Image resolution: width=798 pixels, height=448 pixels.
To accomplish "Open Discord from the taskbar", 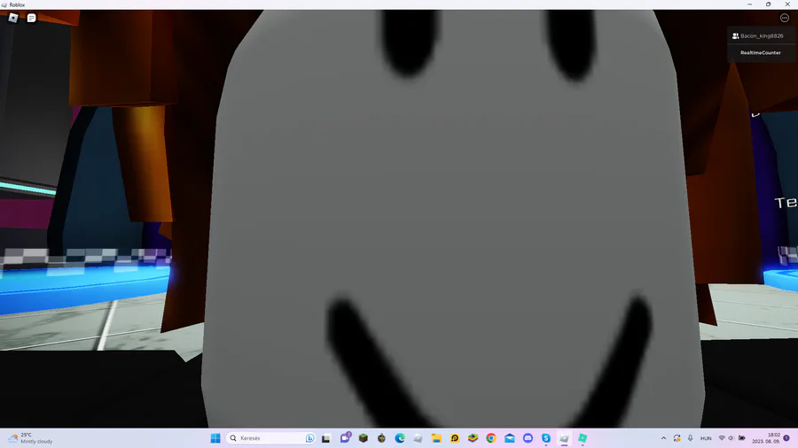I will [528, 438].
